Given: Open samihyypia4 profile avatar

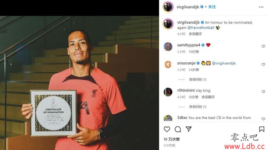Looking at the screenshot, I should [168, 47].
